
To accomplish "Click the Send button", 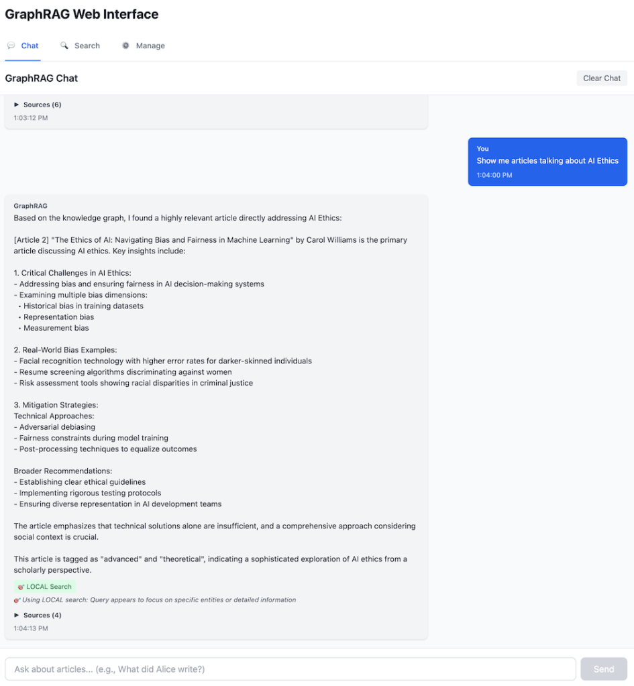I will click(x=603, y=669).
